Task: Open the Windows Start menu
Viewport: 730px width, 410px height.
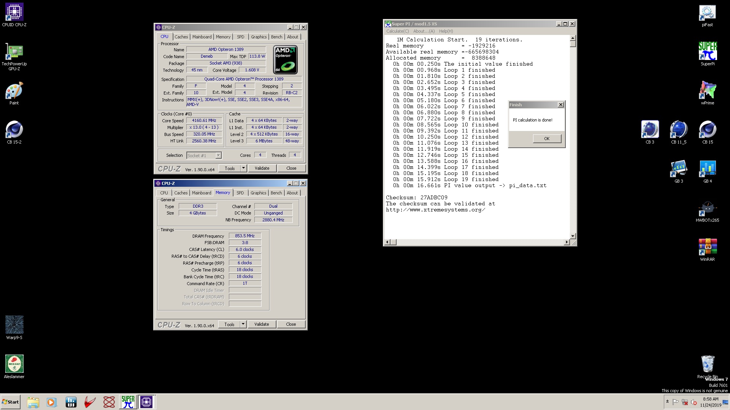Action: pos(11,402)
